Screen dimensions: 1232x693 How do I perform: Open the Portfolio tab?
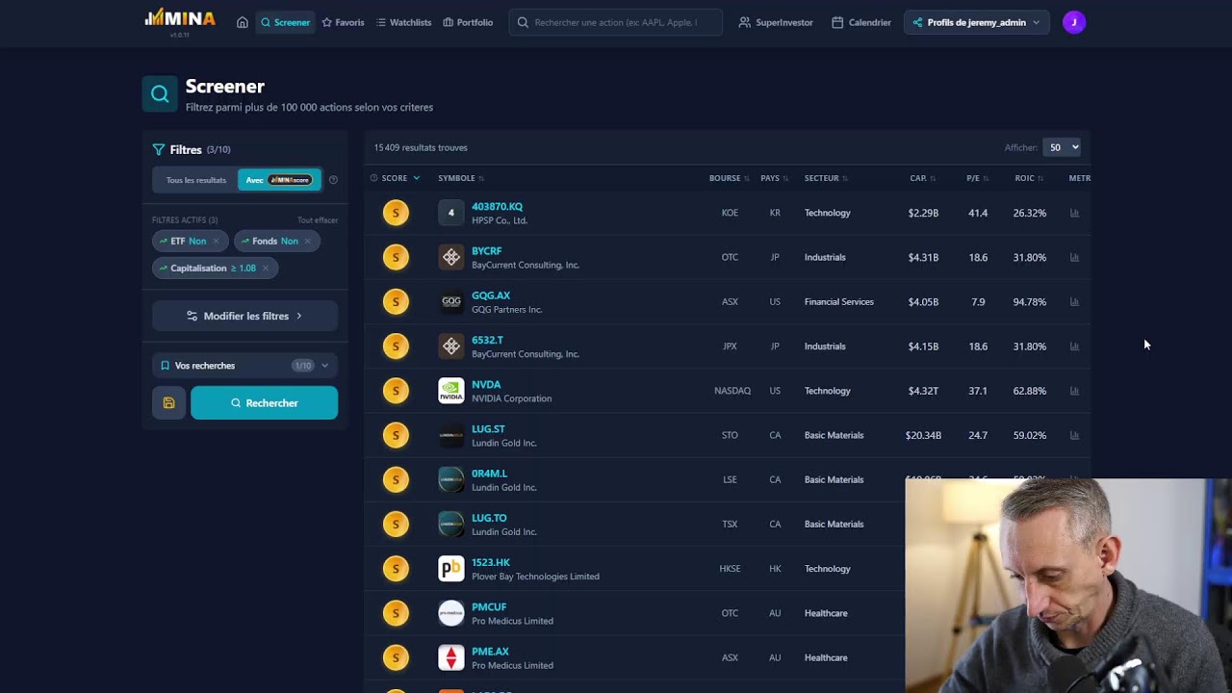(468, 22)
